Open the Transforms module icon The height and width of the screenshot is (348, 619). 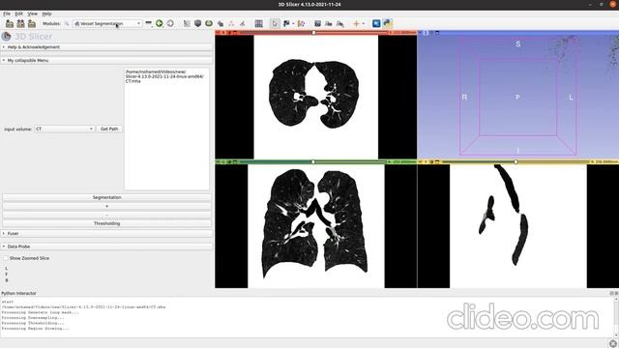pos(221,23)
